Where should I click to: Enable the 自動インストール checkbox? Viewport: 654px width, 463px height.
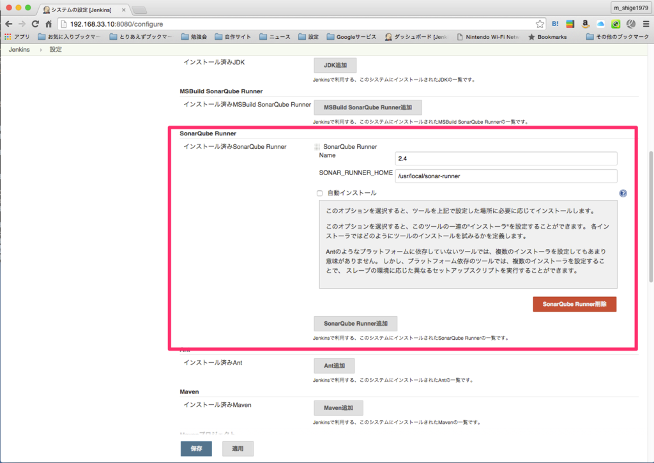coord(319,193)
